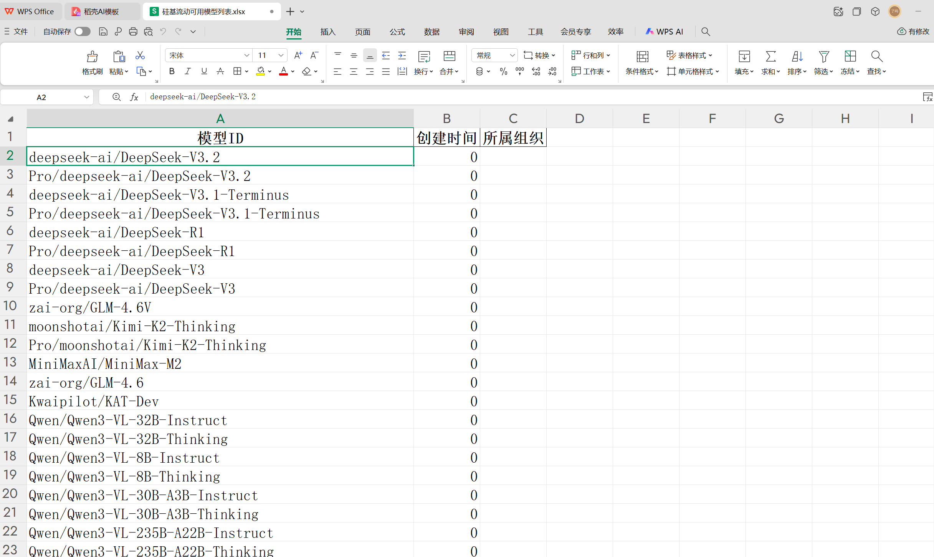This screenshot has height=557, width=934.
Task: Expand the font size 11 dropdown
Action: click(x=281, y=56)
